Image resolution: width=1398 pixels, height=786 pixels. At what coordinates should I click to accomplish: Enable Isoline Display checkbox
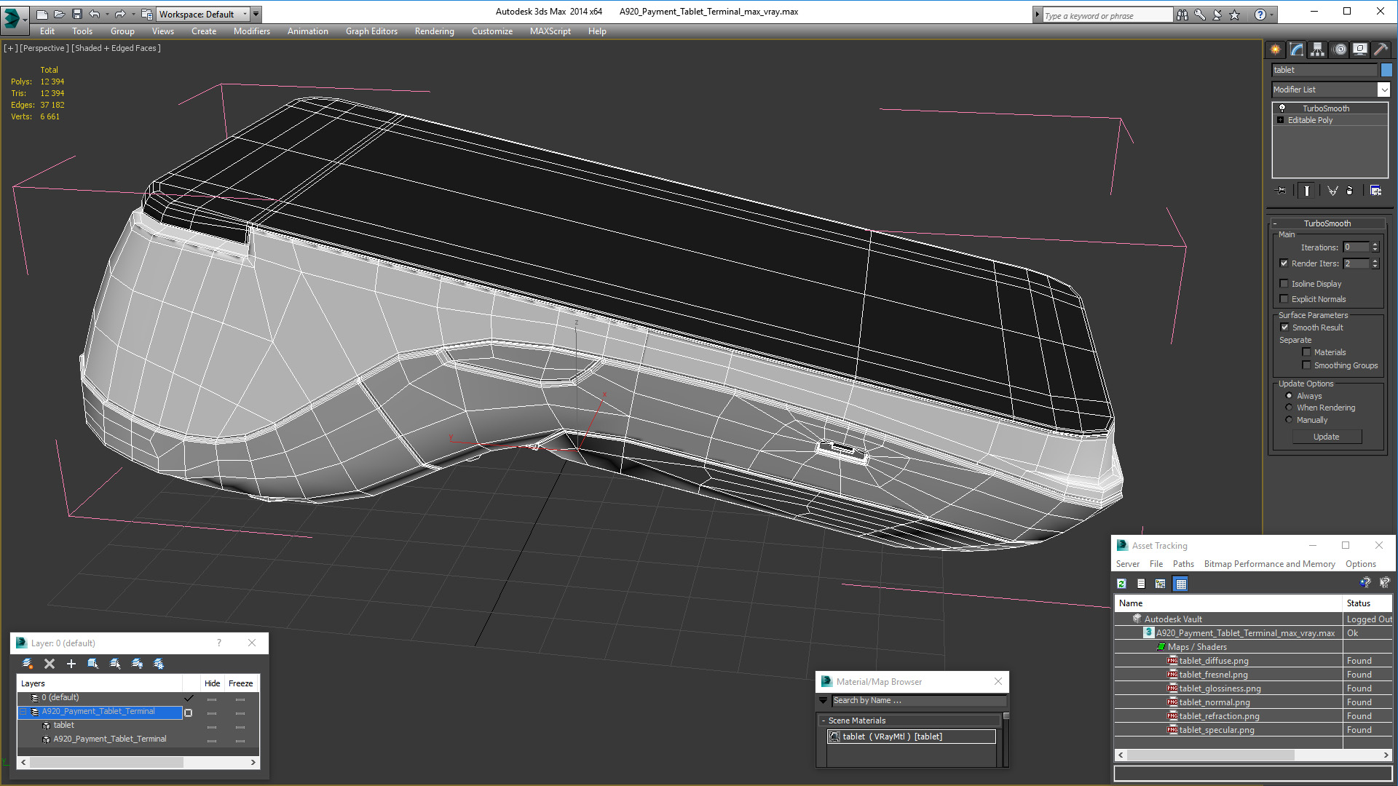[x=1284, y=284]
